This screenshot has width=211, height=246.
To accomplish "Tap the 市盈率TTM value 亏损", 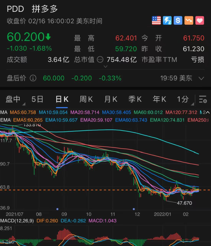I will 198,60.
